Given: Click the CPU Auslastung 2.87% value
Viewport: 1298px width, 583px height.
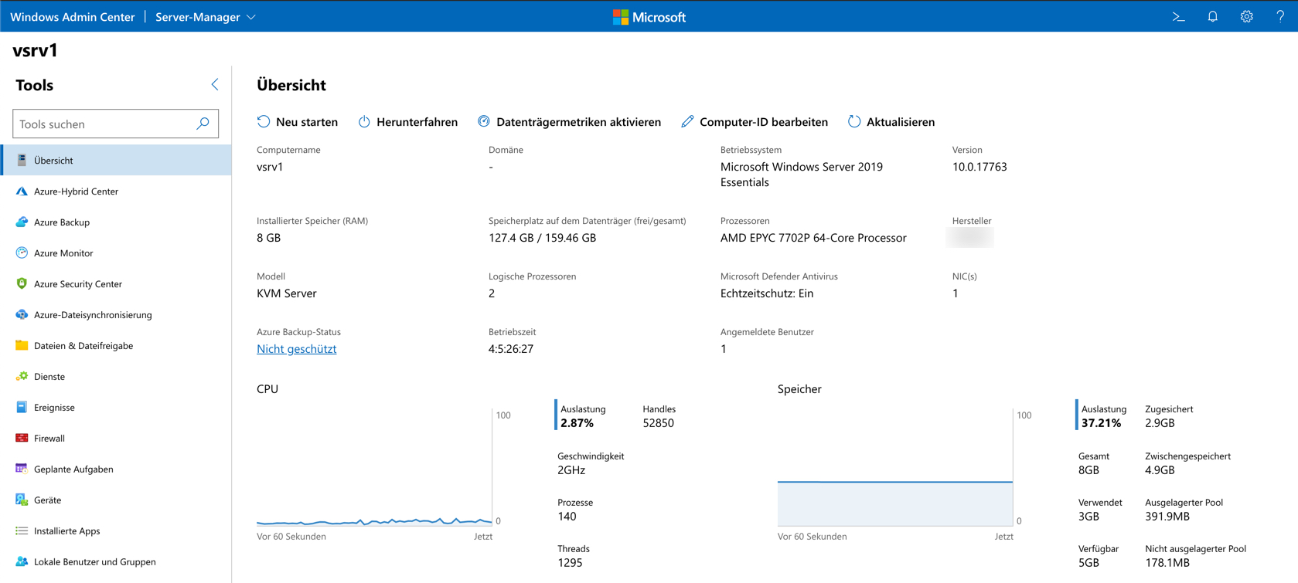Looking at the screenshot, I should (x=577, y=423).
